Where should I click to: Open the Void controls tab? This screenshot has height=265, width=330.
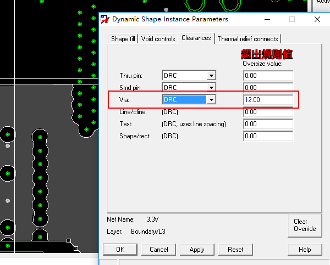(x=158, y=39)
